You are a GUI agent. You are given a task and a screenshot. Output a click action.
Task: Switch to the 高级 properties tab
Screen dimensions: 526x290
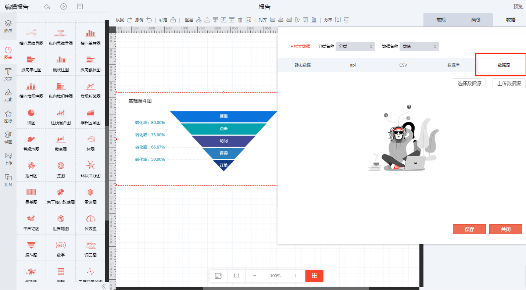476,20
